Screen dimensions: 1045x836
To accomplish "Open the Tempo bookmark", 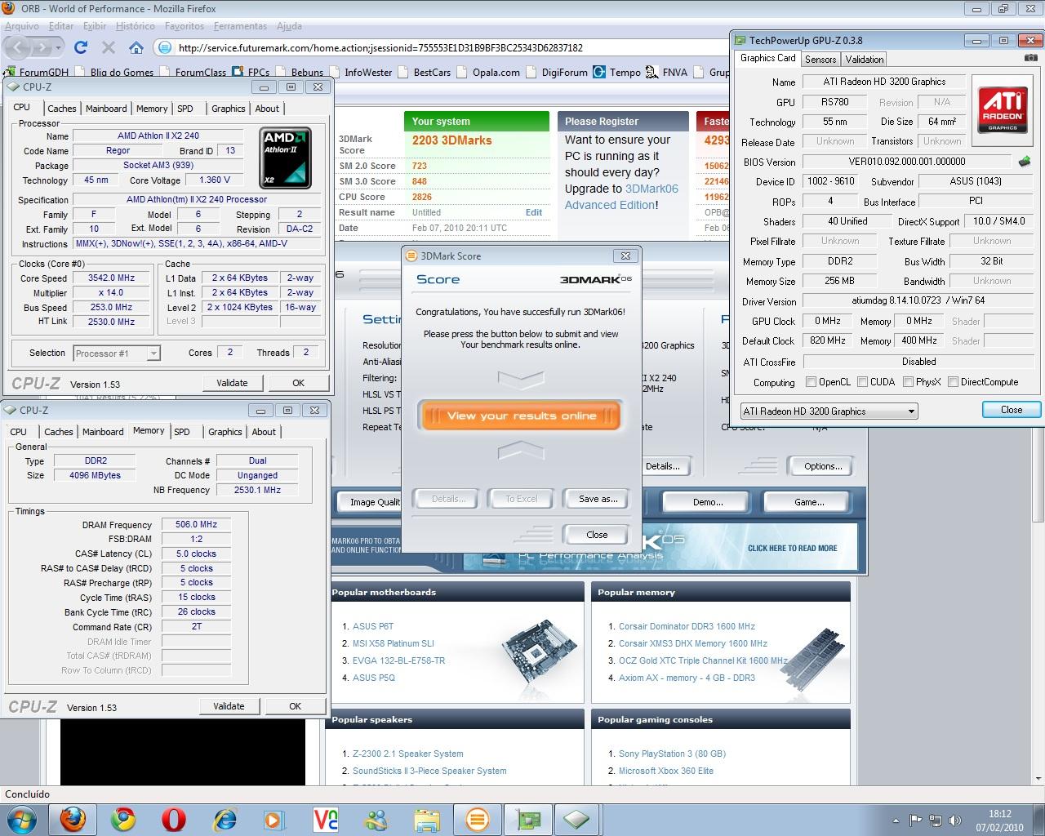I will (617, 72).
